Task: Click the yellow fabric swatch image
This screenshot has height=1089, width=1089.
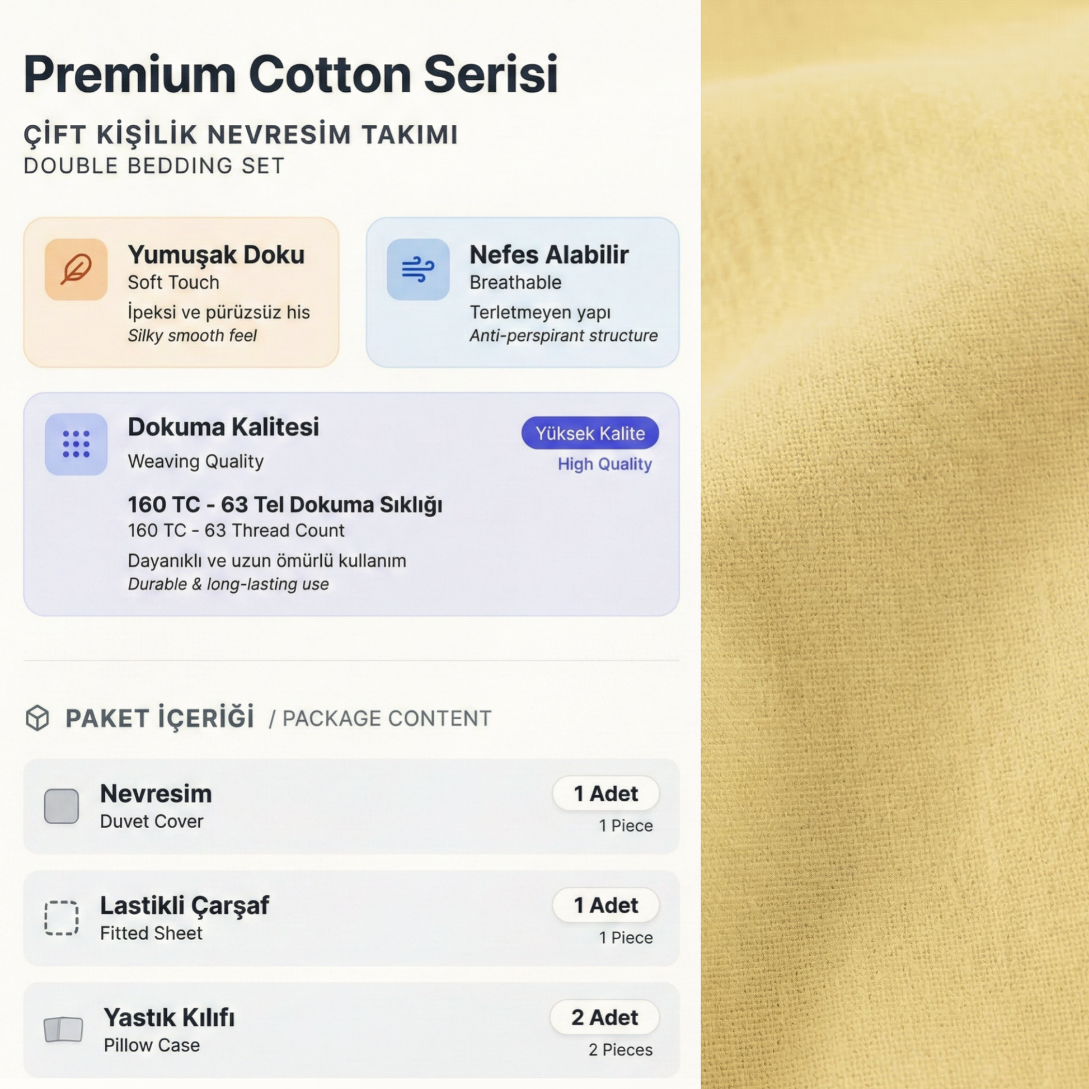Action: point(894,544)
